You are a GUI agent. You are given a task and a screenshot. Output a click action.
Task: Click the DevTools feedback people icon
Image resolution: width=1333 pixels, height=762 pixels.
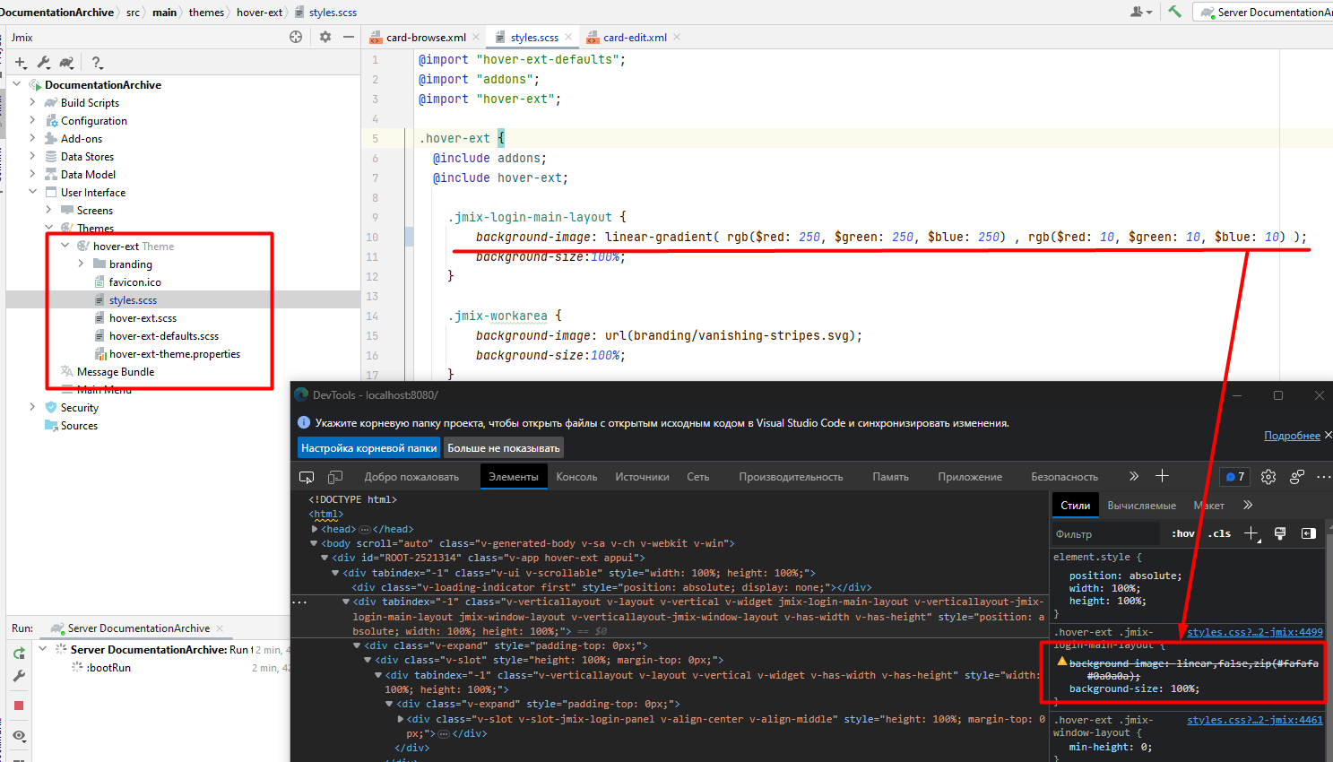1297,477
